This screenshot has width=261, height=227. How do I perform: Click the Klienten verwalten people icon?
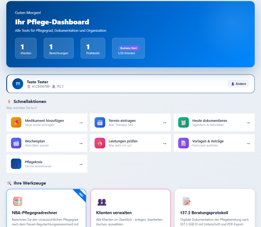102,202
